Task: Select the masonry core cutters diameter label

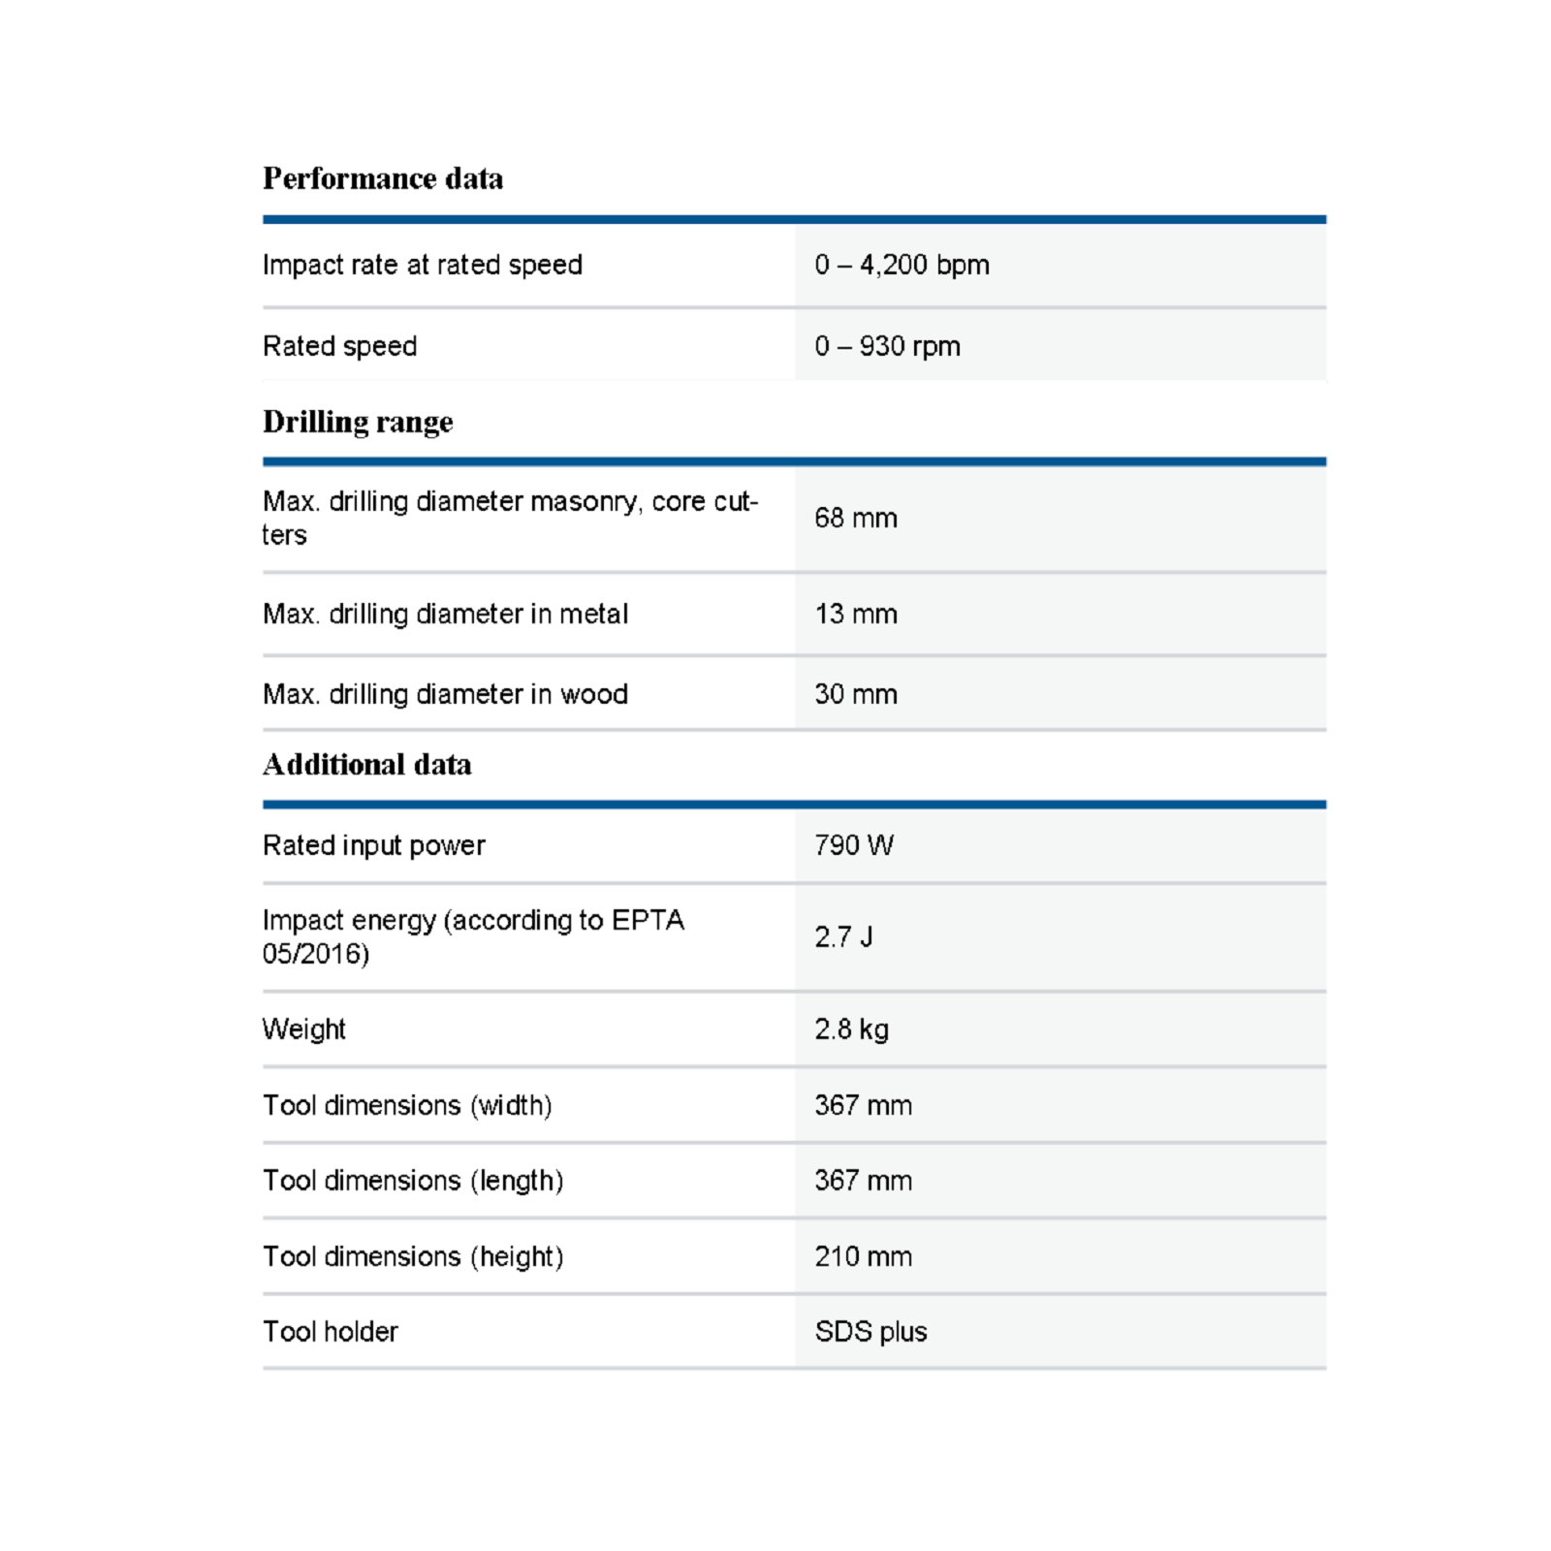Action: pos(509,518)
